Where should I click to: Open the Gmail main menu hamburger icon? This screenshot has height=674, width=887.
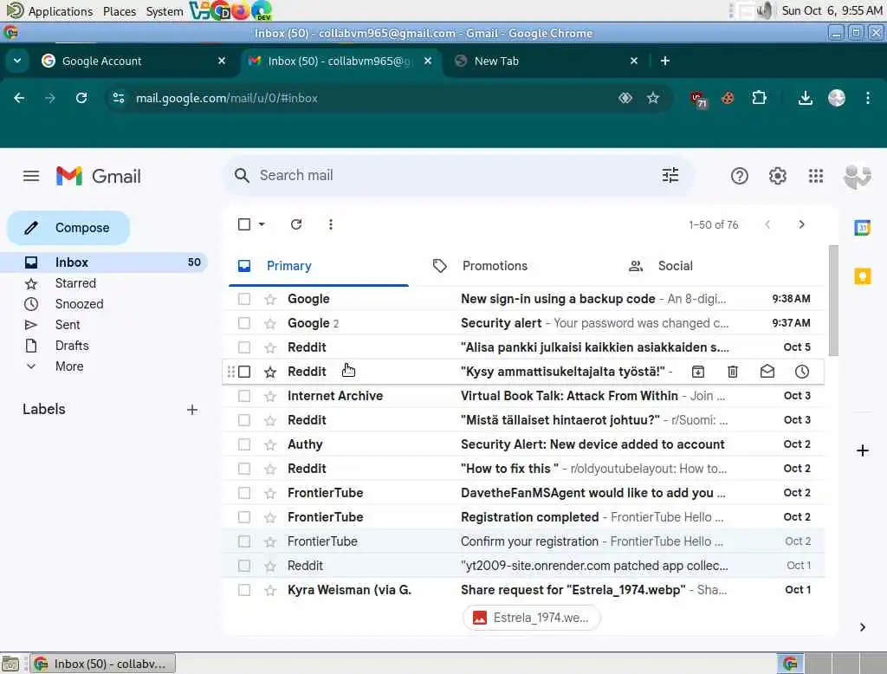[x=31, y=176]
